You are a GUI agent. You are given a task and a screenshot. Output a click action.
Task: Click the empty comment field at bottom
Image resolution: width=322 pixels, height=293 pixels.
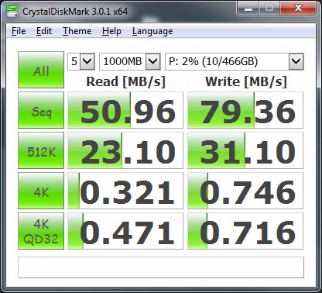pyautogui.click(x=161, y=267)
